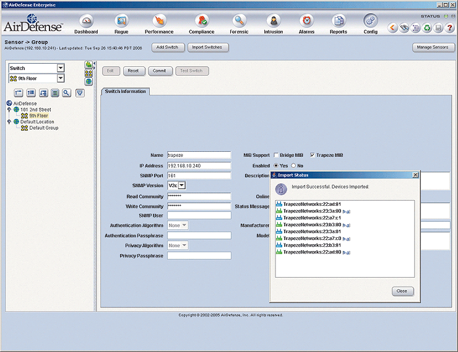Click the SNMP Port input field

(199, 176)
